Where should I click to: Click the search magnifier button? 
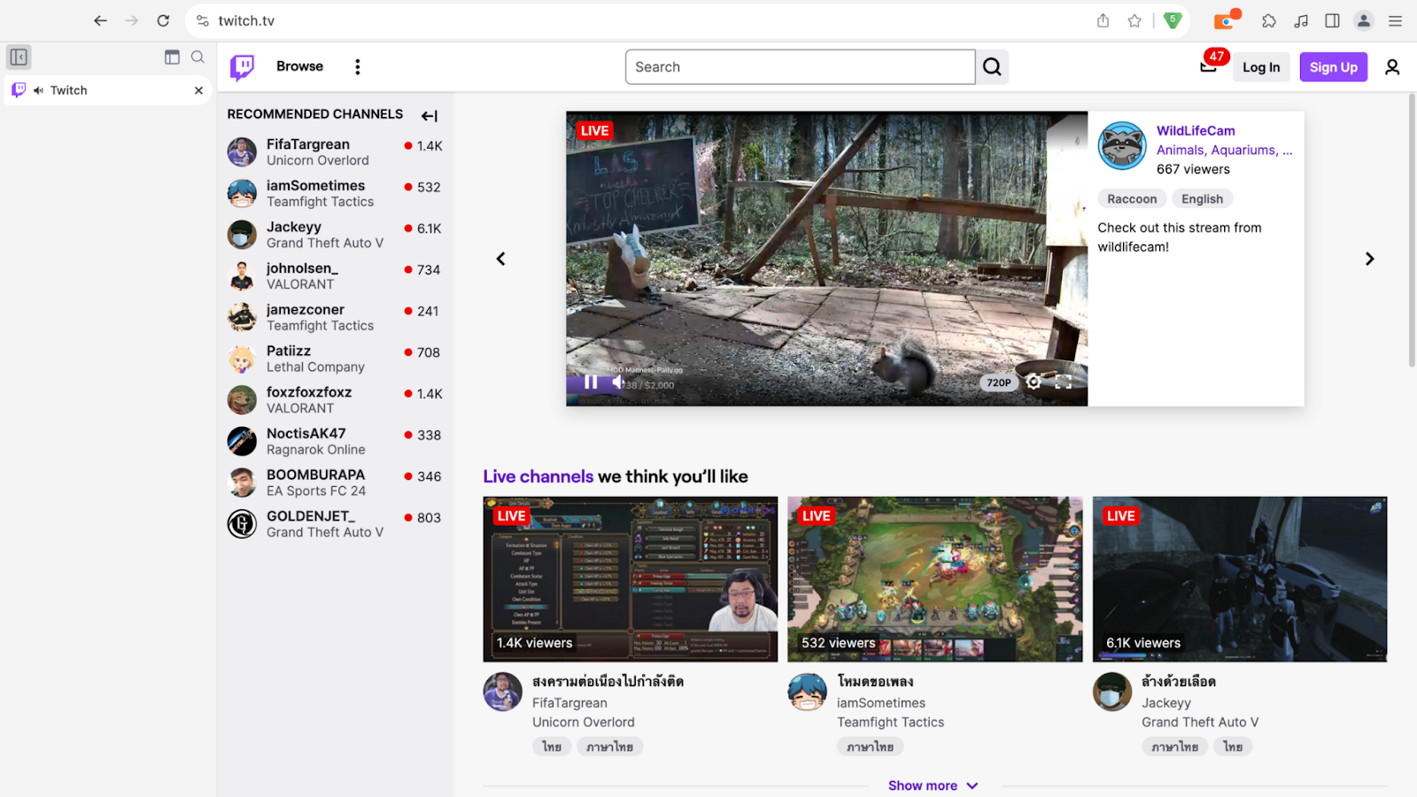click(x=992, y=67)
